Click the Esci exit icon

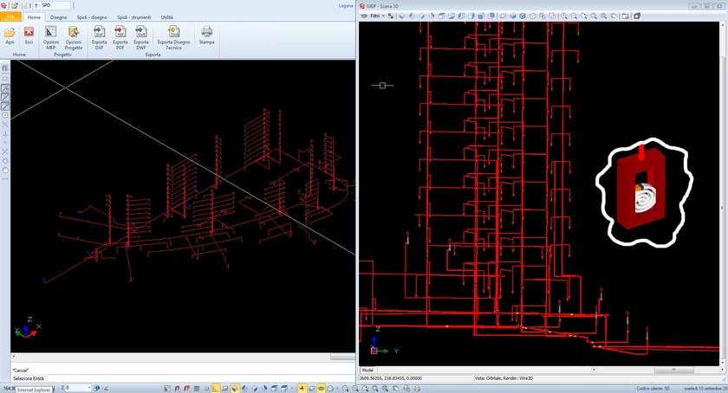point(29,32)
